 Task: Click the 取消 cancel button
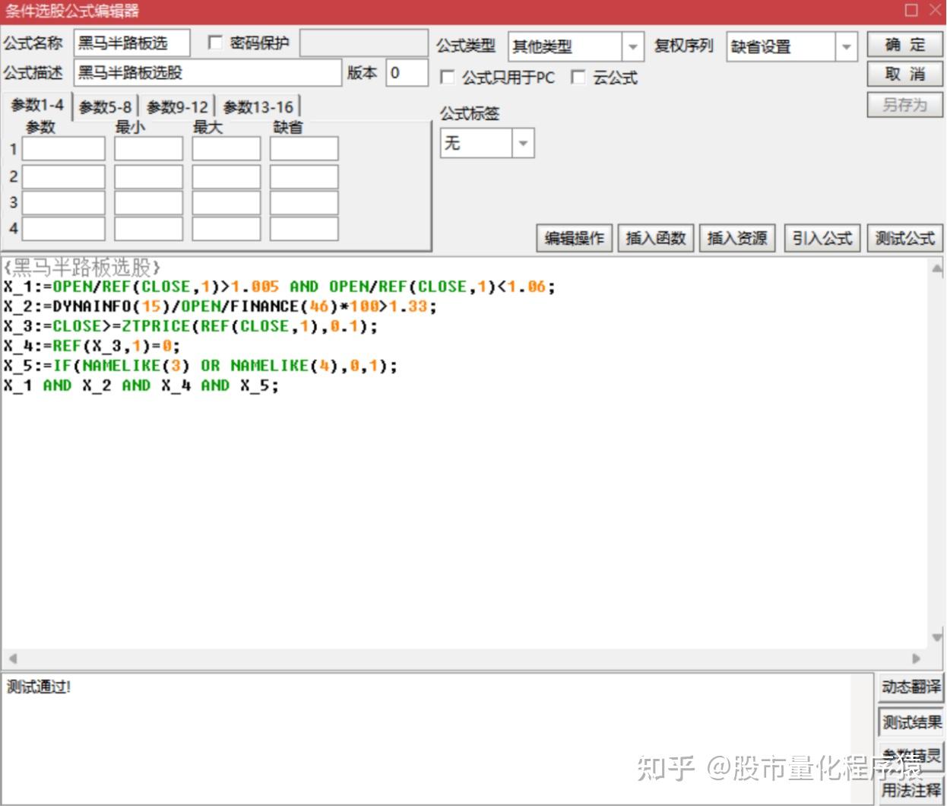pyautogui.click(x=904, y=75)
